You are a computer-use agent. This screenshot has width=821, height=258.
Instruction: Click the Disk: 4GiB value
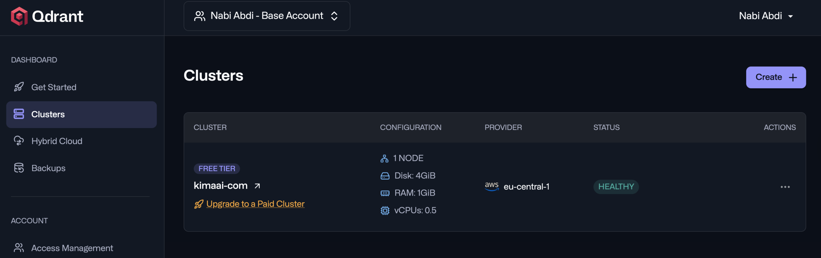[415, 175]
